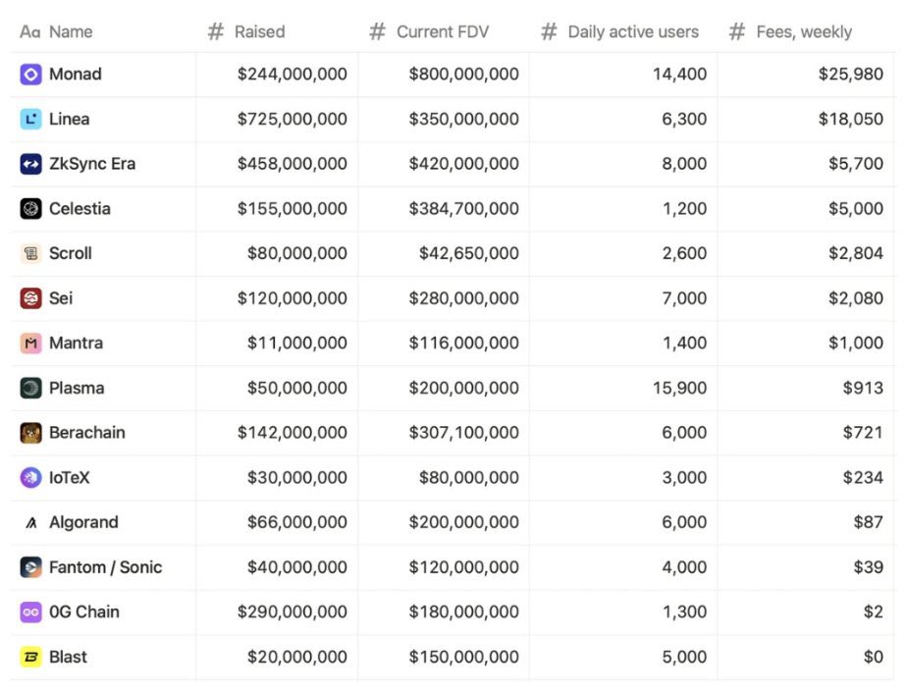This screenshot has height=691, width=907.
Task: Click Monad's daily active users 14,400
Action: [x=679, y=74]
